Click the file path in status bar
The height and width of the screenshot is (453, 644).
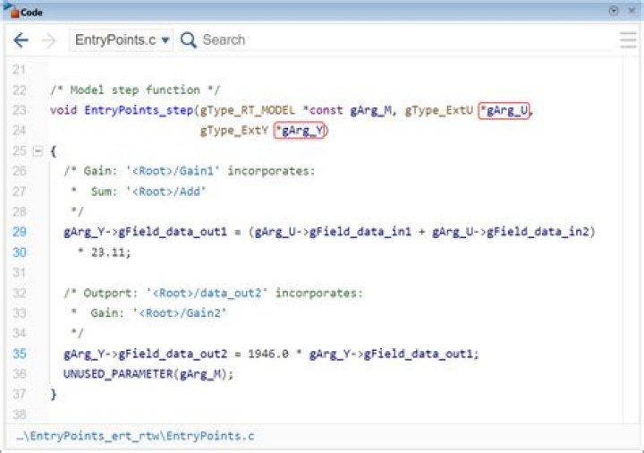pyautogui.click(x=135, y=436)
